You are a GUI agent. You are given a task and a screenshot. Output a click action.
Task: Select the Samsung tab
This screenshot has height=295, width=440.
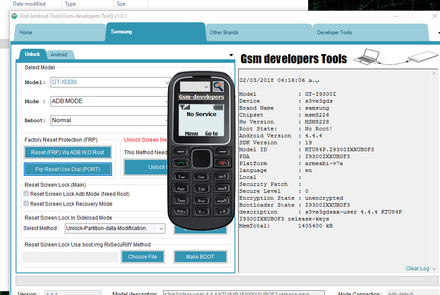[x=155, y=32]
